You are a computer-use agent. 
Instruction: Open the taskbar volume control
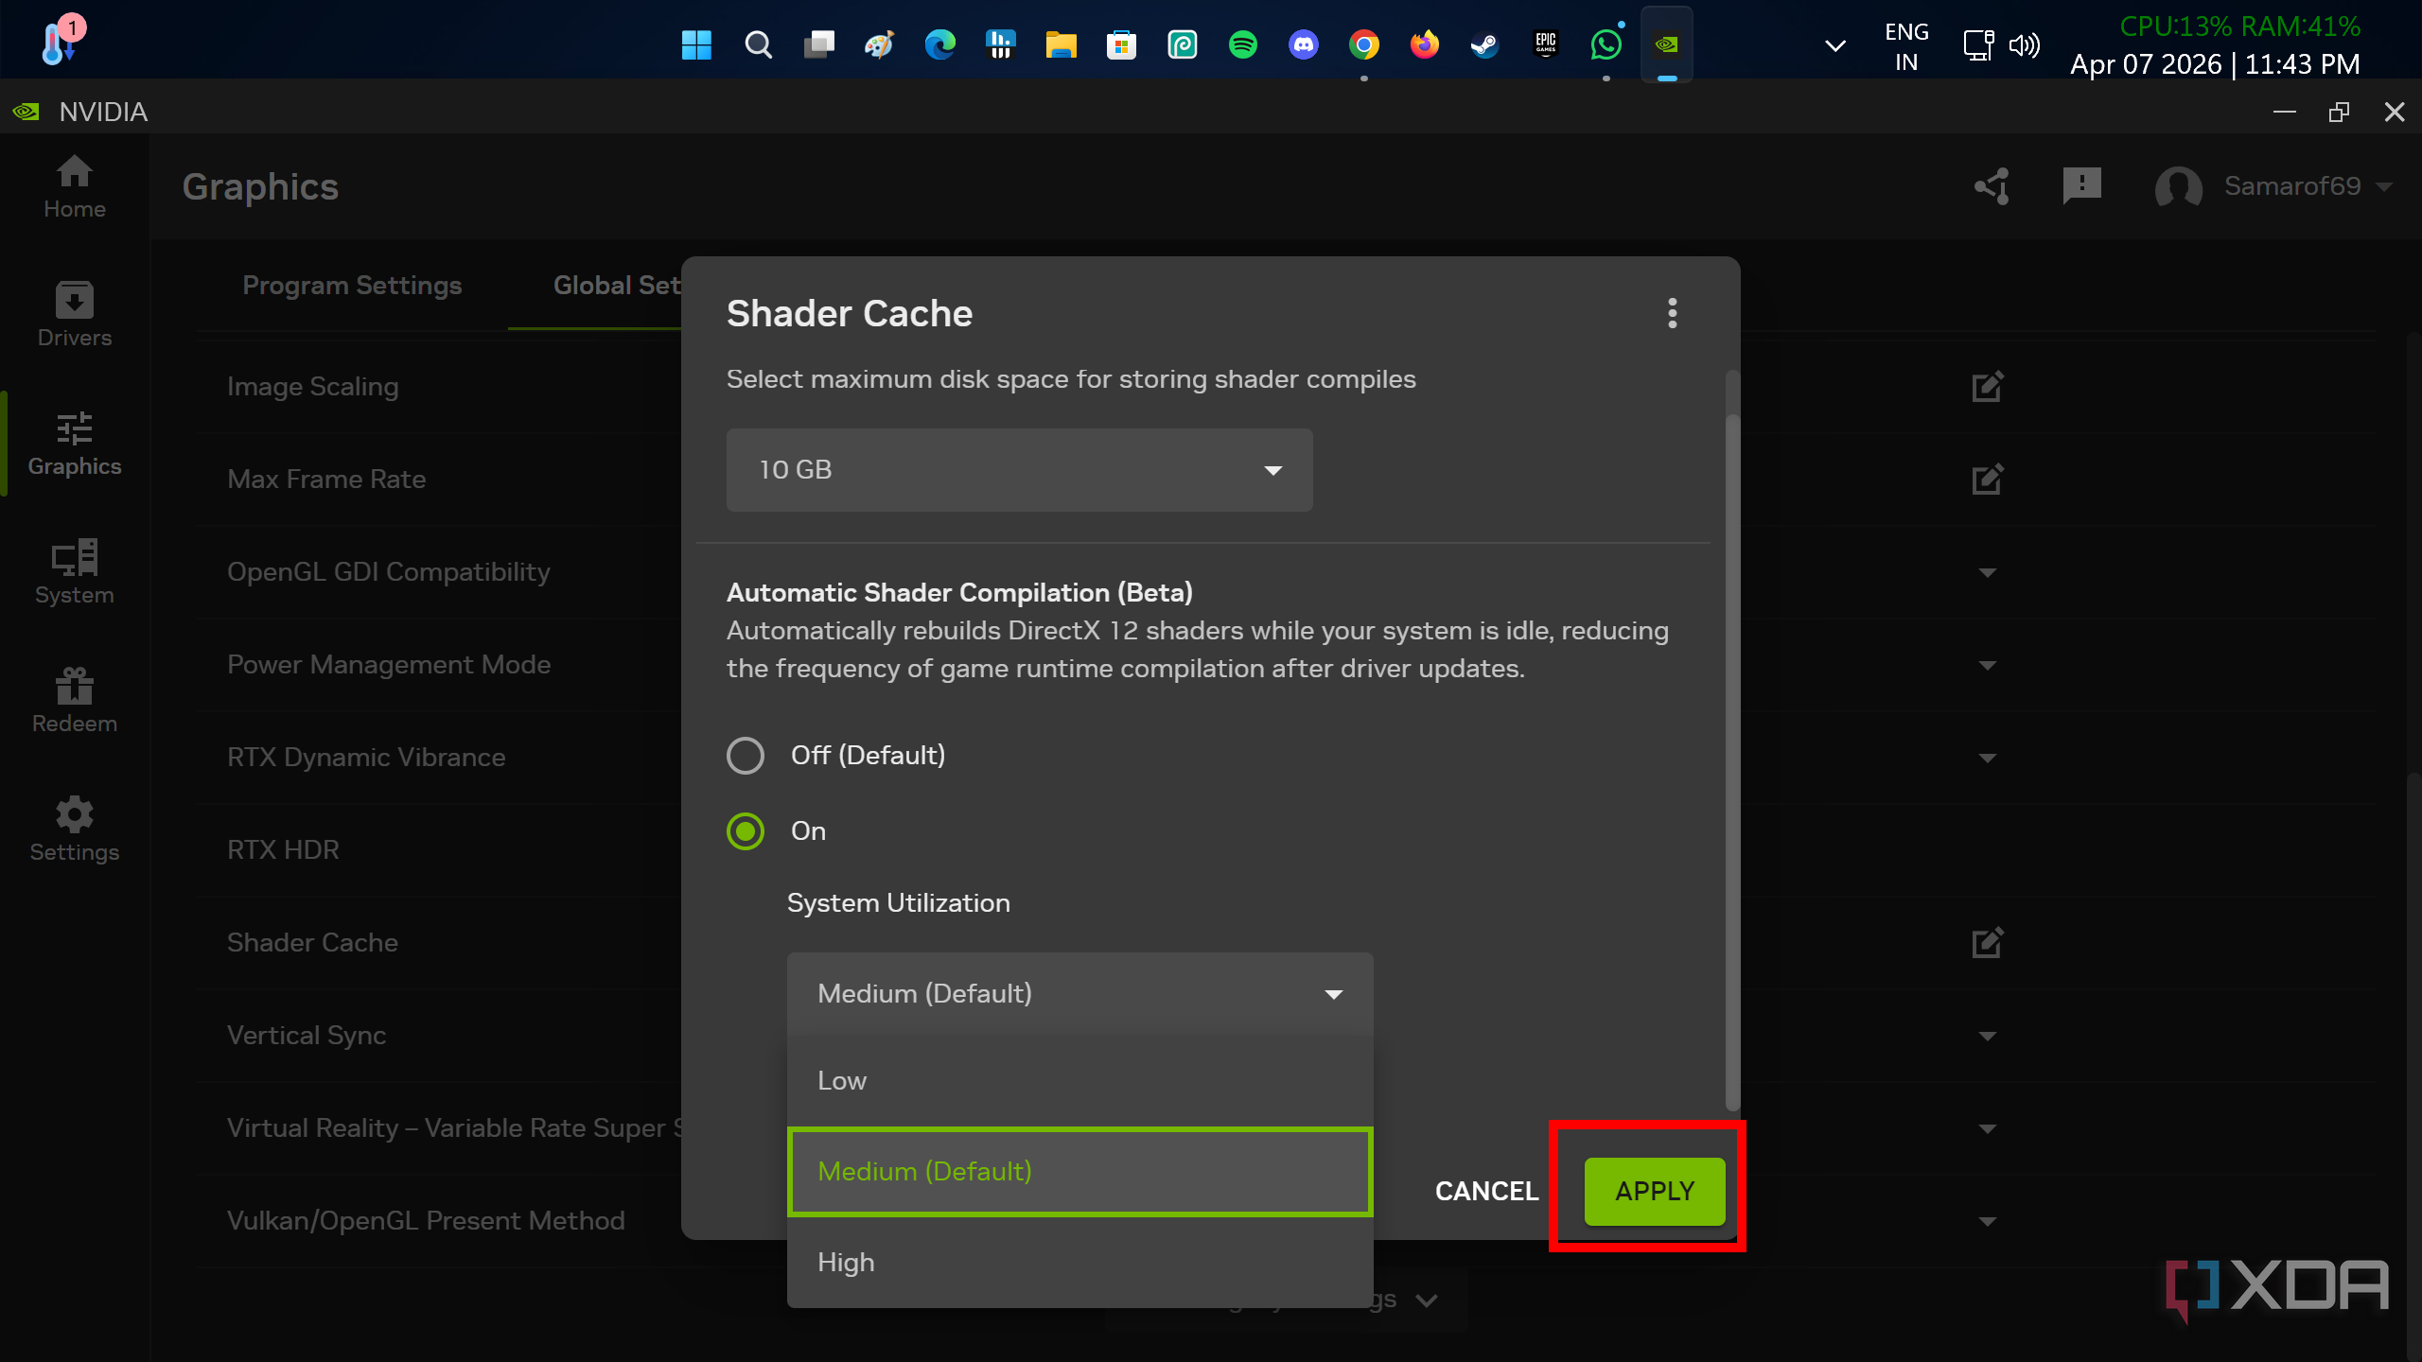(2025, 45)
